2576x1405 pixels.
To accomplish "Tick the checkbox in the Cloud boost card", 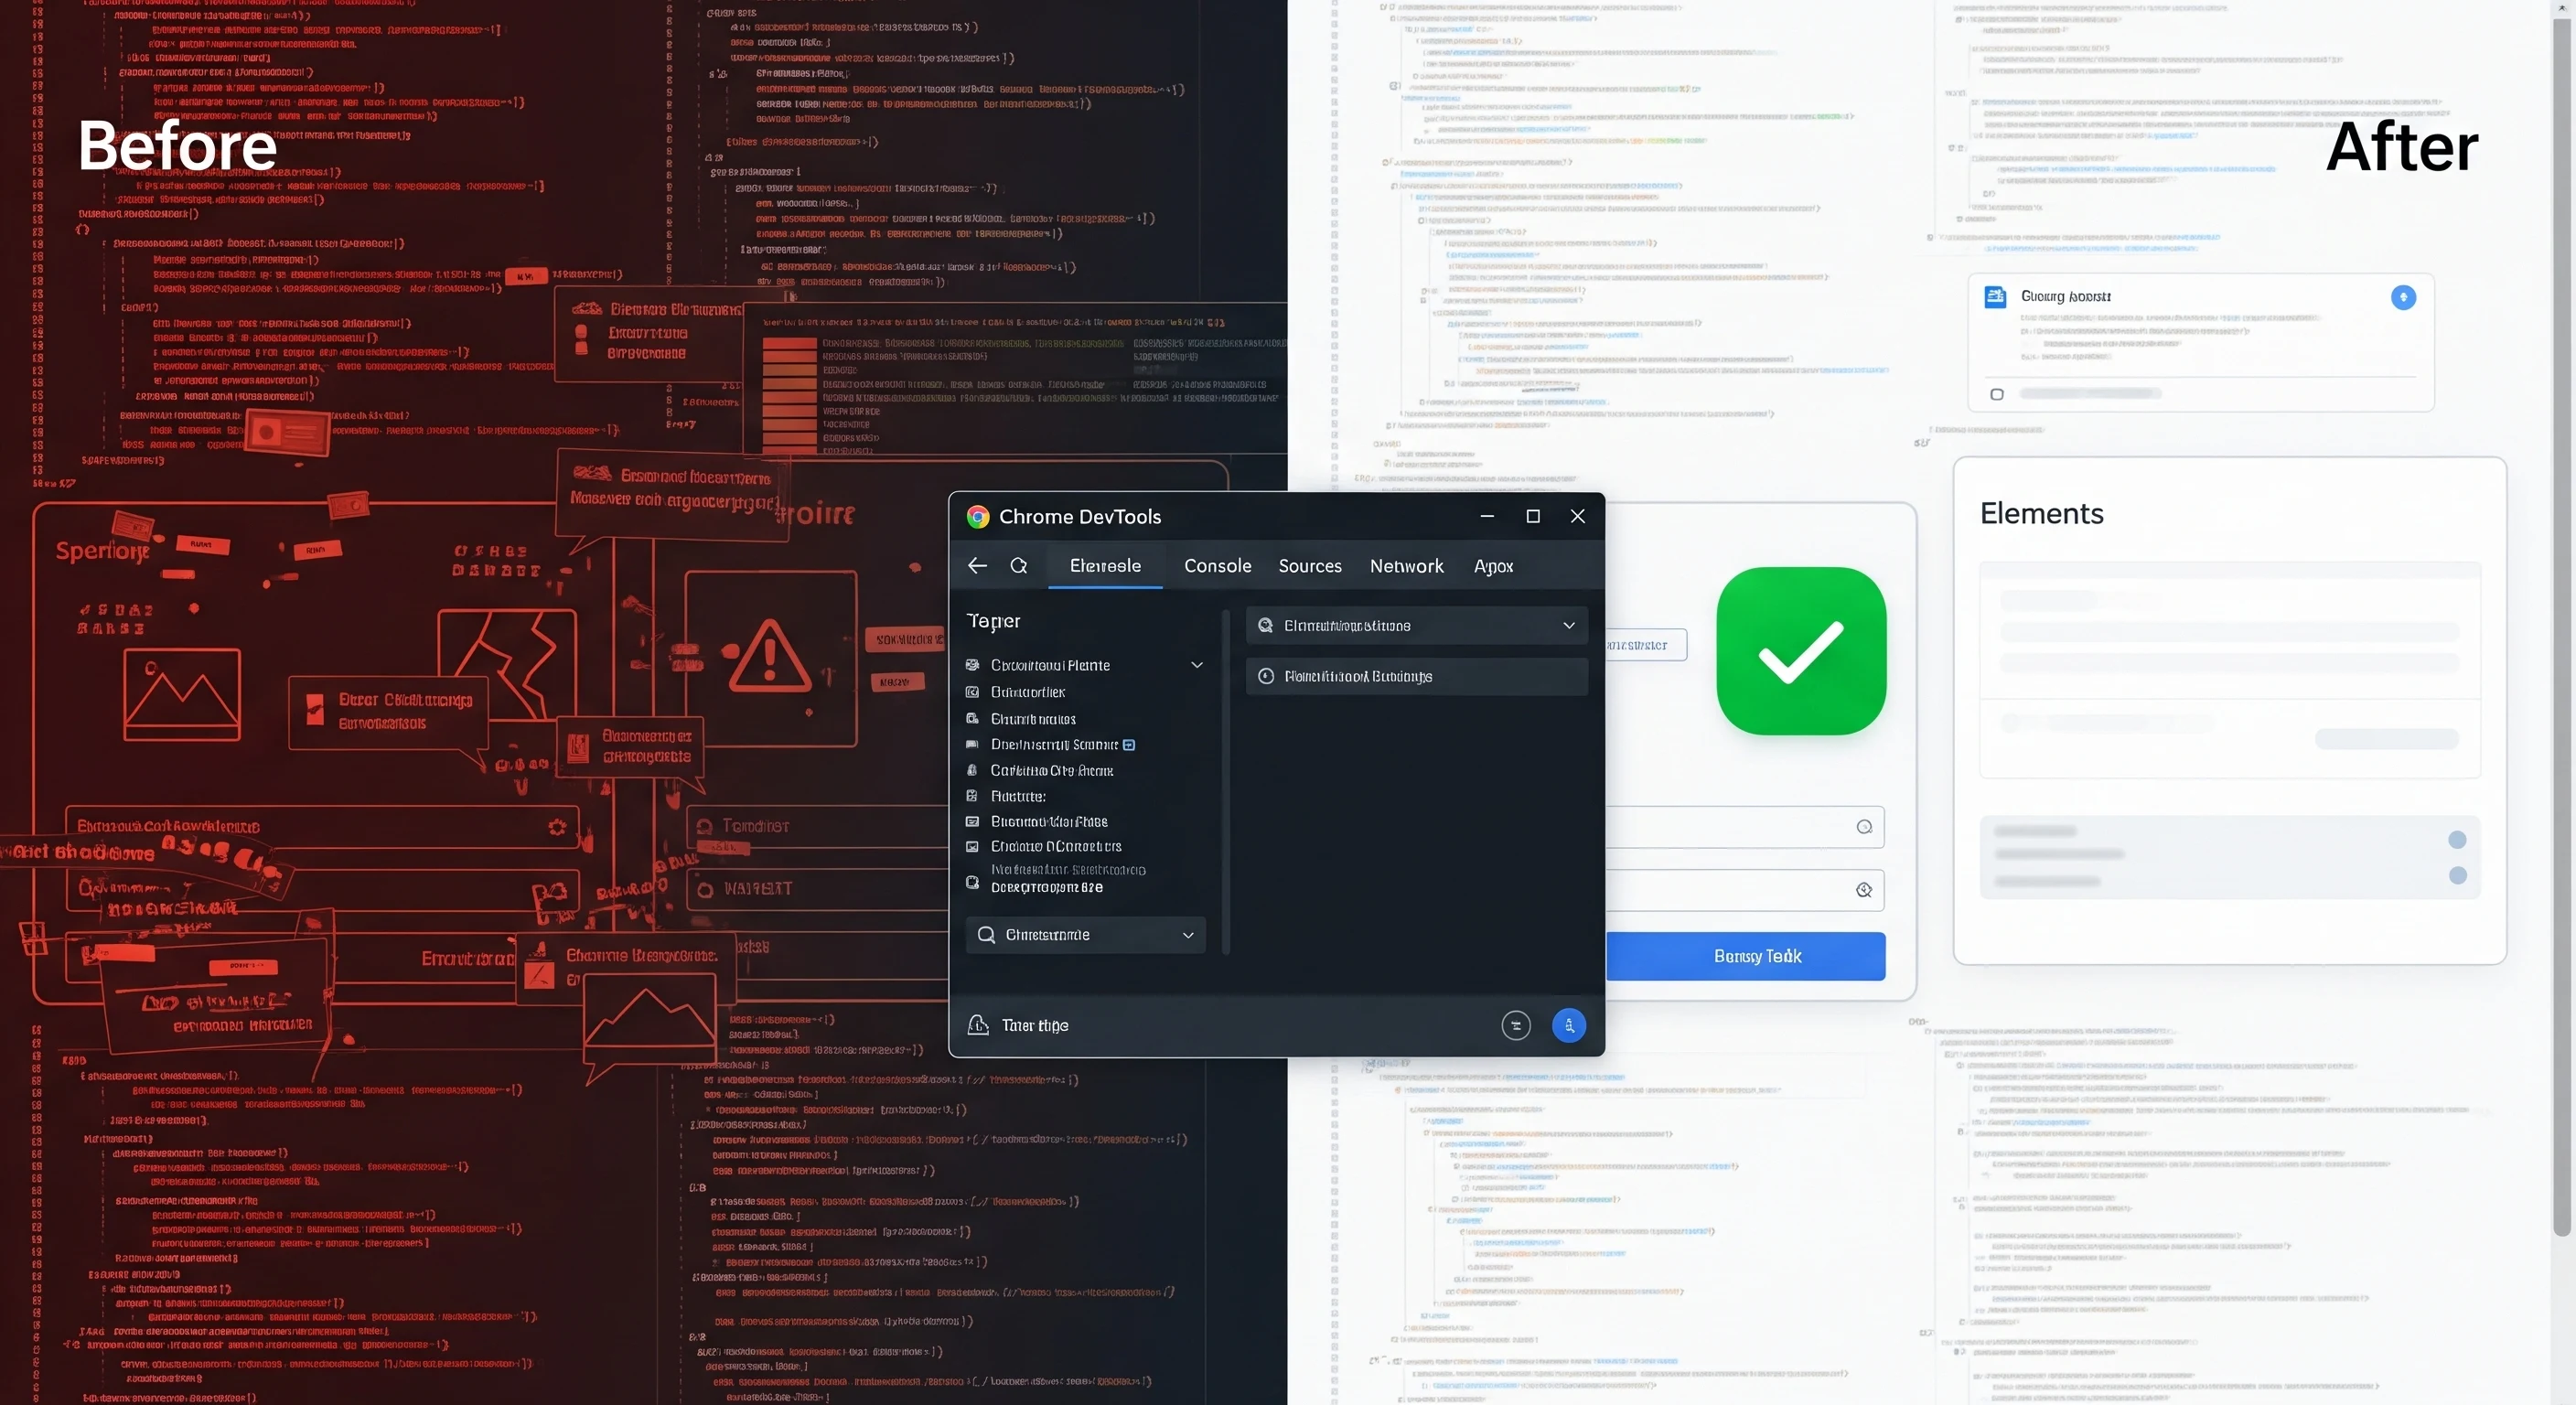I will [x=1997, y=394].
